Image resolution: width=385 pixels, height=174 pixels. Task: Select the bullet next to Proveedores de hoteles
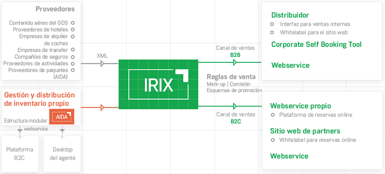73,29
